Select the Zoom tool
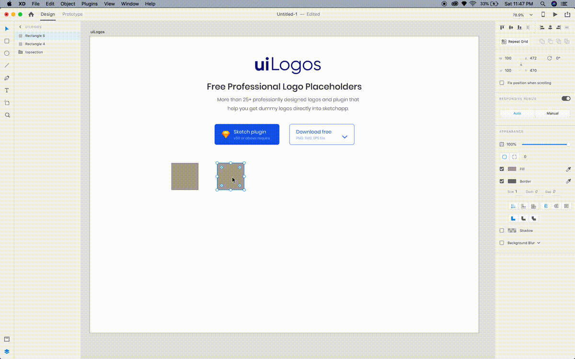575x359 pixels. (6, 114)
